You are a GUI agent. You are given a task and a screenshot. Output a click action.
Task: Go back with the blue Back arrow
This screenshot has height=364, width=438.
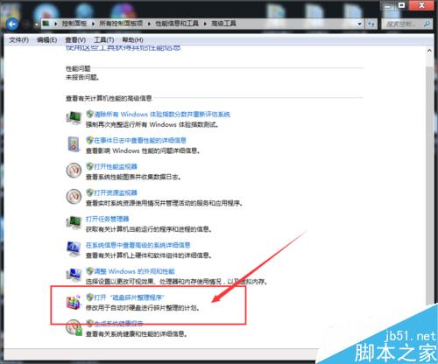click(12, 24)
